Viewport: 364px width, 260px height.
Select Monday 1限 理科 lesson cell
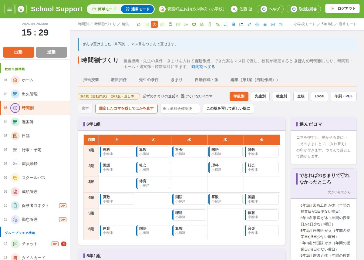117,152
